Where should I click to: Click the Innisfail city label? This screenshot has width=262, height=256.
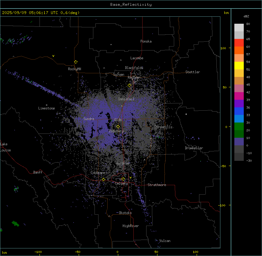(x=126, y=99)
